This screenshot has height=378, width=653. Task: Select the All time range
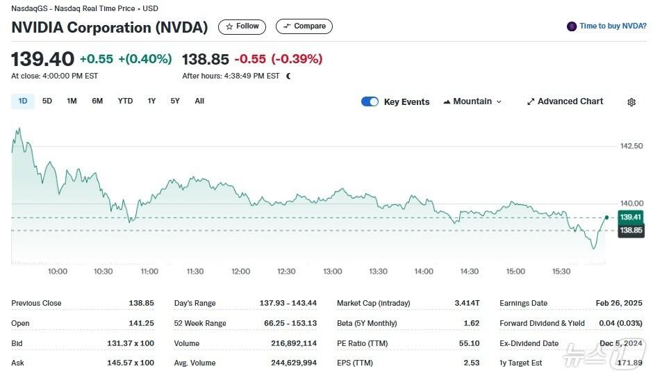point(199,101)
